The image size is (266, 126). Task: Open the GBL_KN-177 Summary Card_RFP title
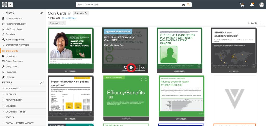pos(119,39)
